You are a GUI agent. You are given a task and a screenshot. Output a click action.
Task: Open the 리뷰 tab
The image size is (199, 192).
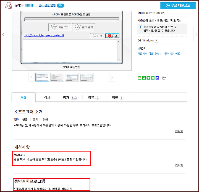point(94,98)
